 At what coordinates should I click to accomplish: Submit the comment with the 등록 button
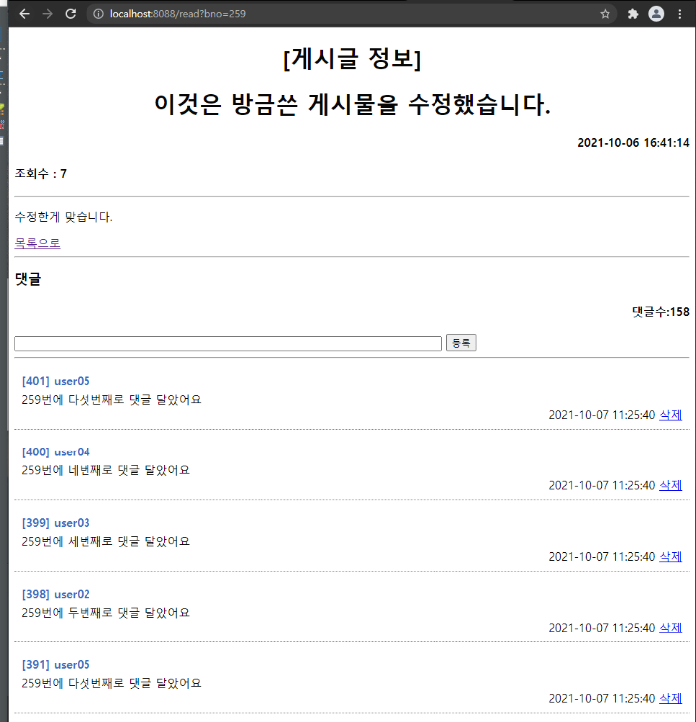(x=461, y=343)
